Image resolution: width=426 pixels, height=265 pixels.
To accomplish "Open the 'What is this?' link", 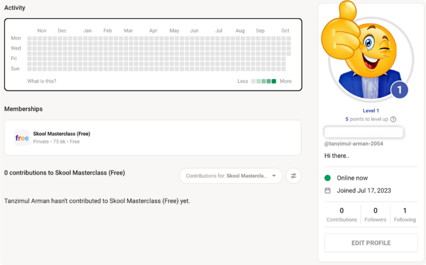I will click(42, 81).
